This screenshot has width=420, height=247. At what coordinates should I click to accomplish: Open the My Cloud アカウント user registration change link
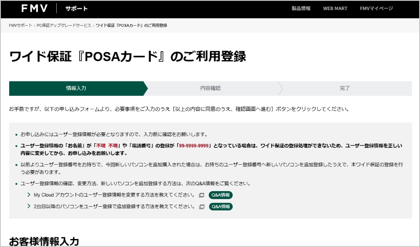[114, 195]
